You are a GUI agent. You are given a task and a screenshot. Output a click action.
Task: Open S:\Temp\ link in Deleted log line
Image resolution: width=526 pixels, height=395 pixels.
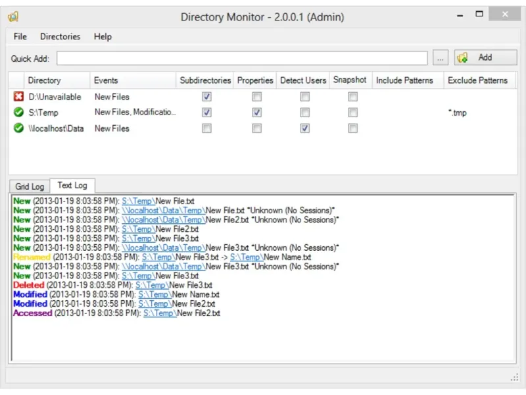click(152, 285)
